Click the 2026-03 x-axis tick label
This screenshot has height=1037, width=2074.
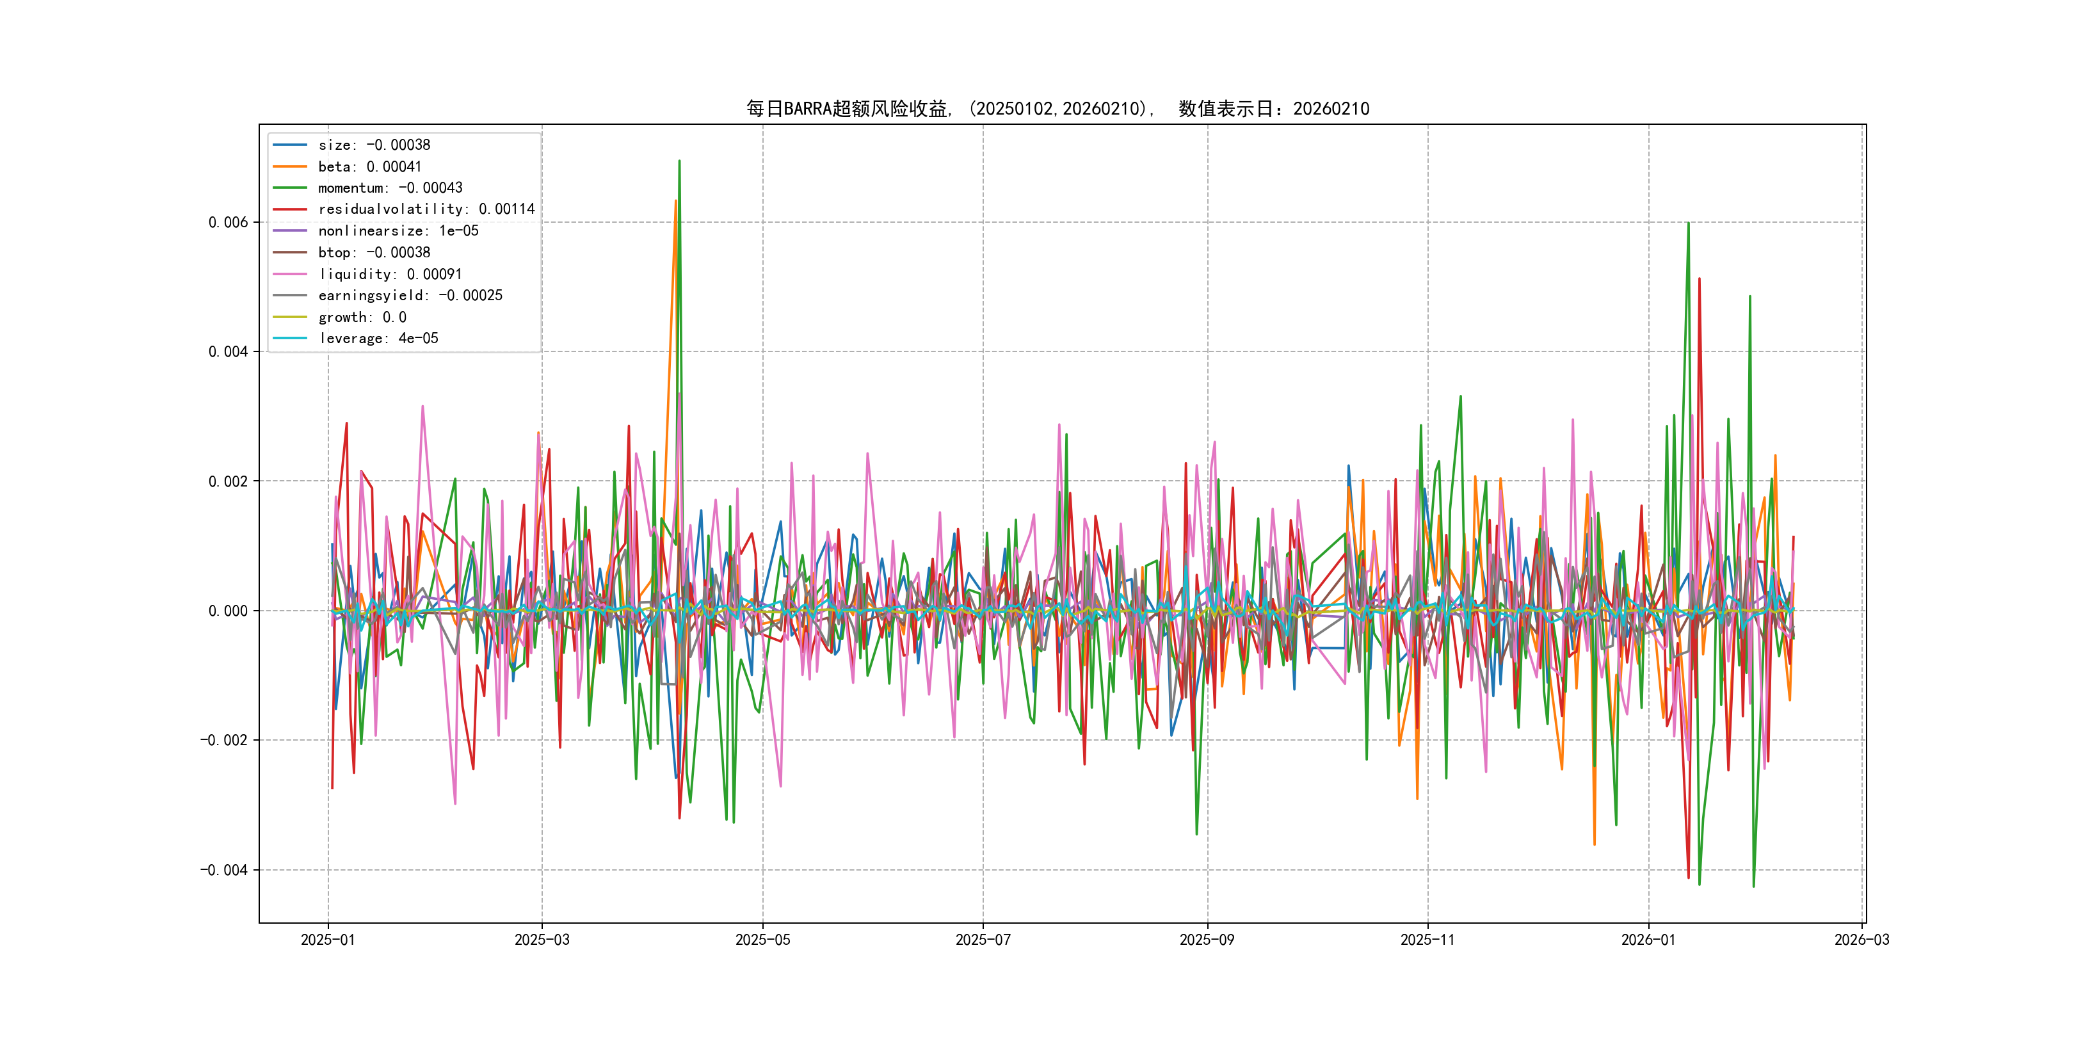click(1861, 940)
